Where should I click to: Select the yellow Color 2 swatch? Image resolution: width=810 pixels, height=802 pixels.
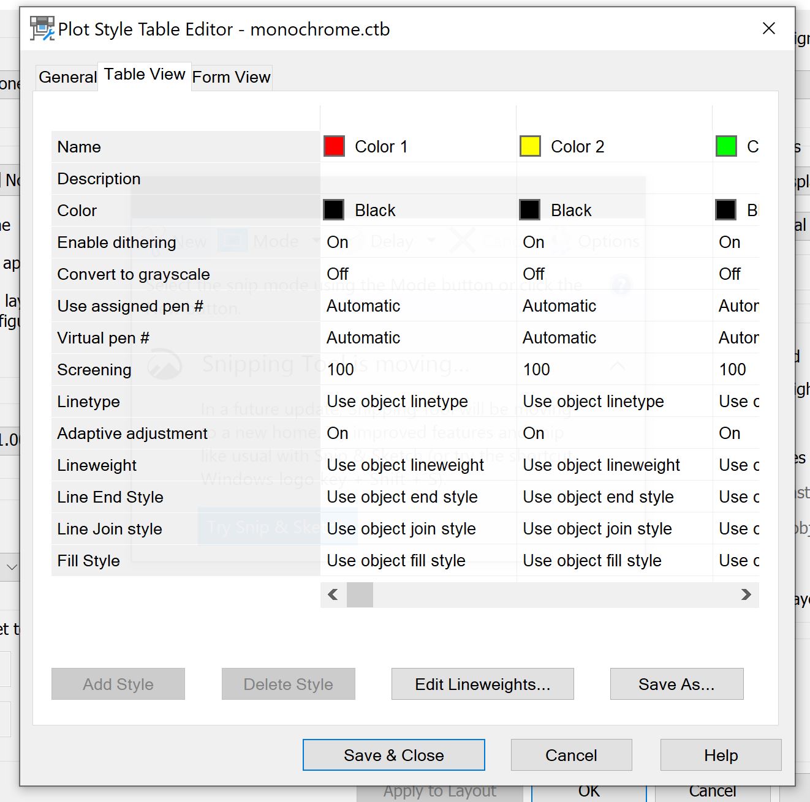coord(529,146)
